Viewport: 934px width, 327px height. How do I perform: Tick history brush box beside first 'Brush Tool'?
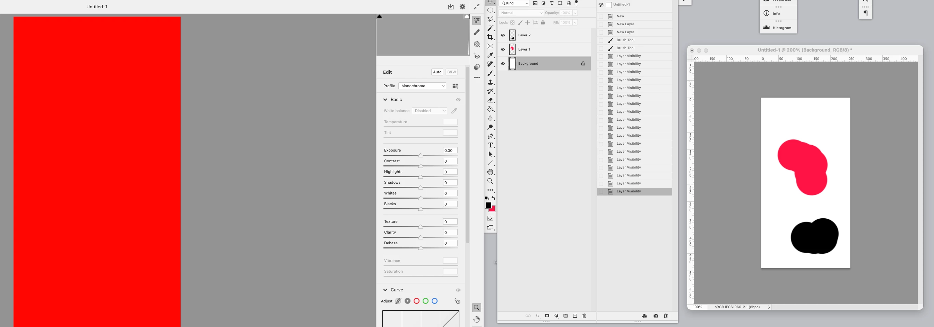tap(601, 40)
